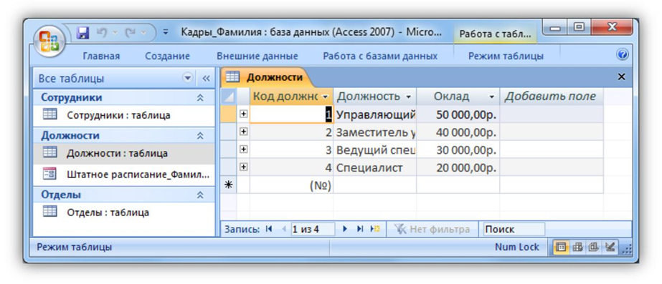Switch to the Внешние данные tab
Viewport: 662px width, 284px height.
point(257,56)
